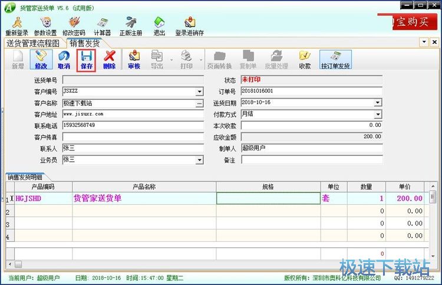Launch the 计算器 calculator tool

(103, 26)
